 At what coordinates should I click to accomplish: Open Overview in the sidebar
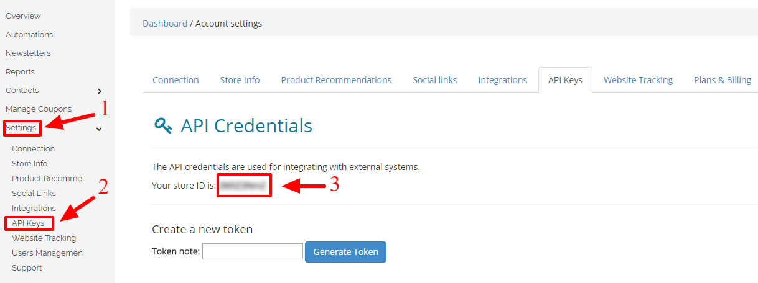coord(23,16)
